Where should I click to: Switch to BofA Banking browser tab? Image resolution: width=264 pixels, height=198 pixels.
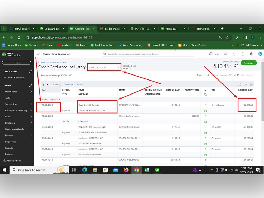pos(22,29)
